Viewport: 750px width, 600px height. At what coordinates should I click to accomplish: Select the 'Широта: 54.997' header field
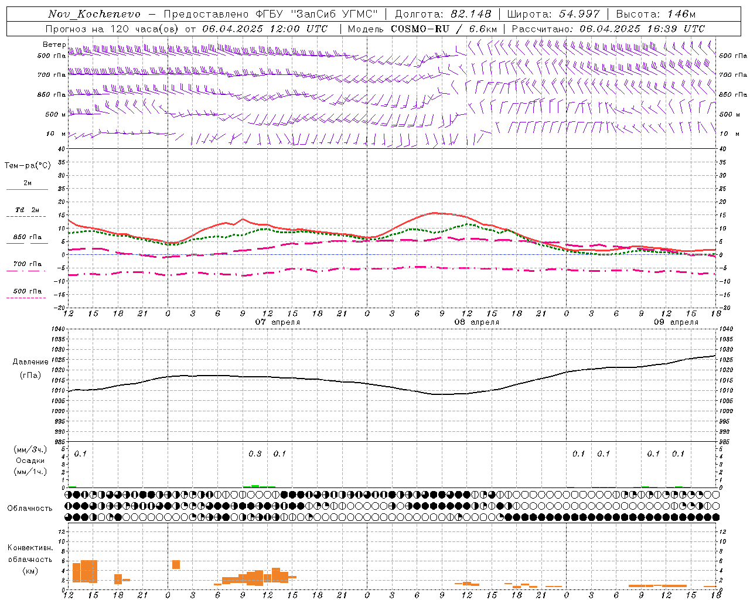coord(553,14)
